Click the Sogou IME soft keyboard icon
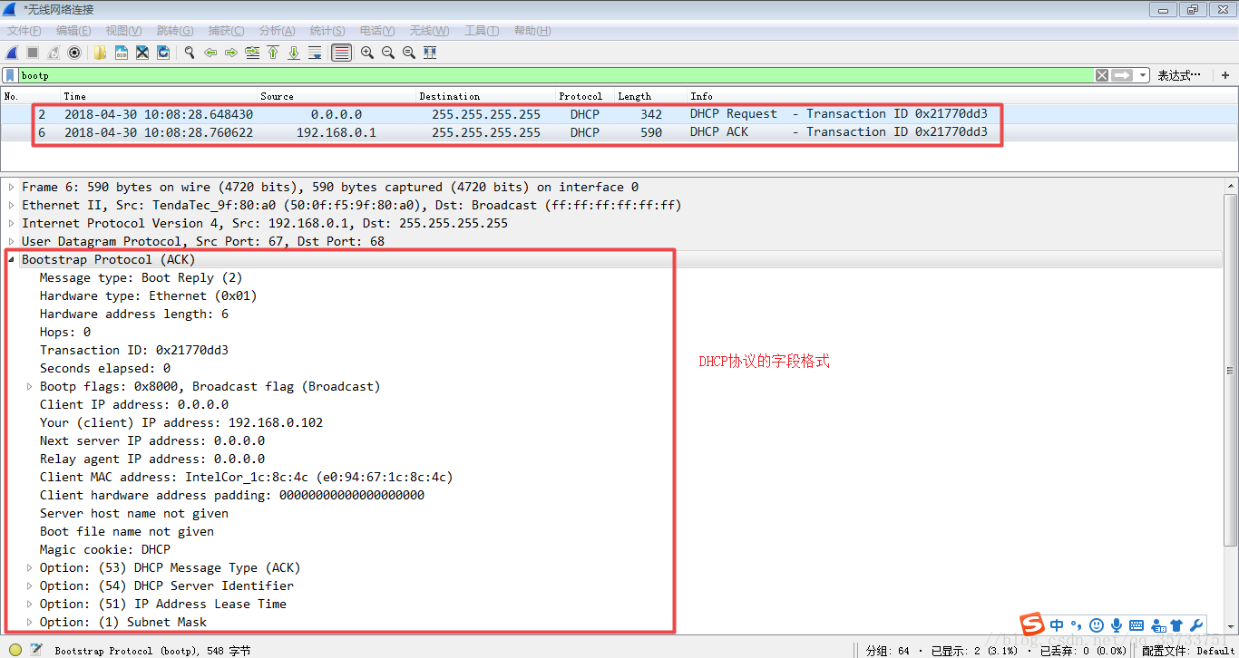Viewport: 1239px width, 658px height. [x=1136, y=625]
